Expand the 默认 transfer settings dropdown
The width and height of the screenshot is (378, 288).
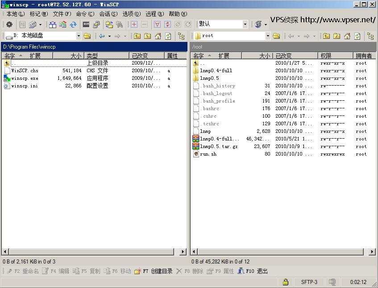point(245,25)
